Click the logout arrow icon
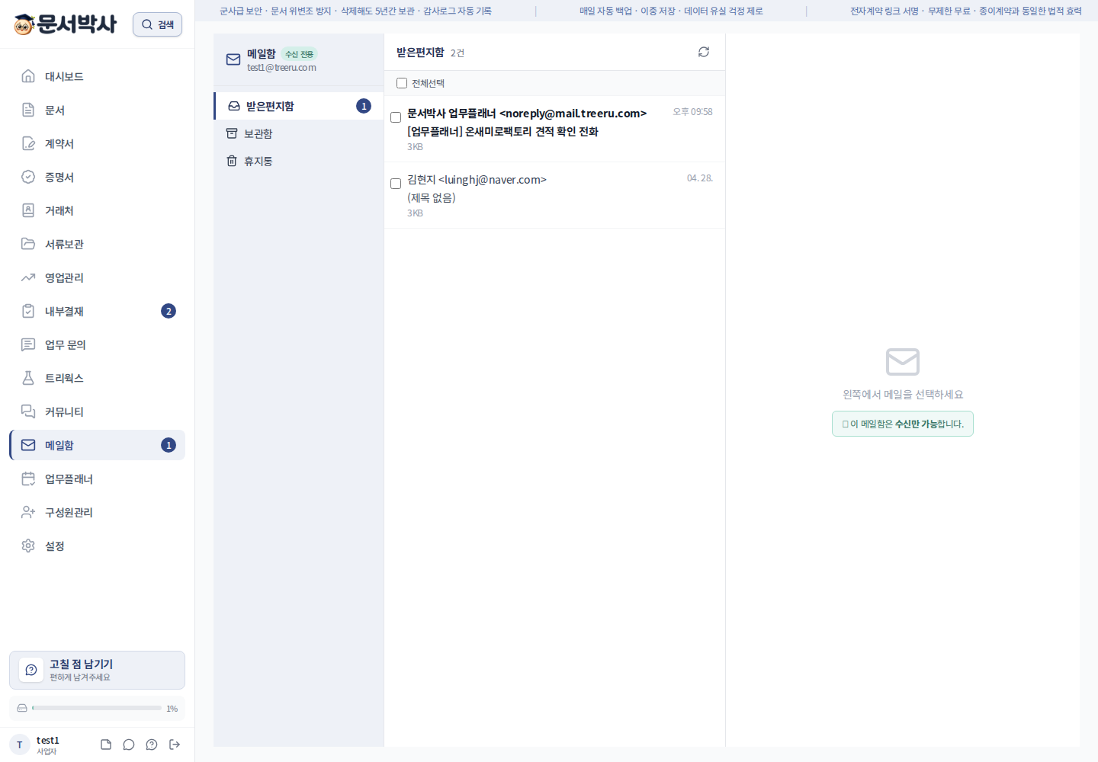The width and height of the screenshot is (1098, 762). point(175,744)
